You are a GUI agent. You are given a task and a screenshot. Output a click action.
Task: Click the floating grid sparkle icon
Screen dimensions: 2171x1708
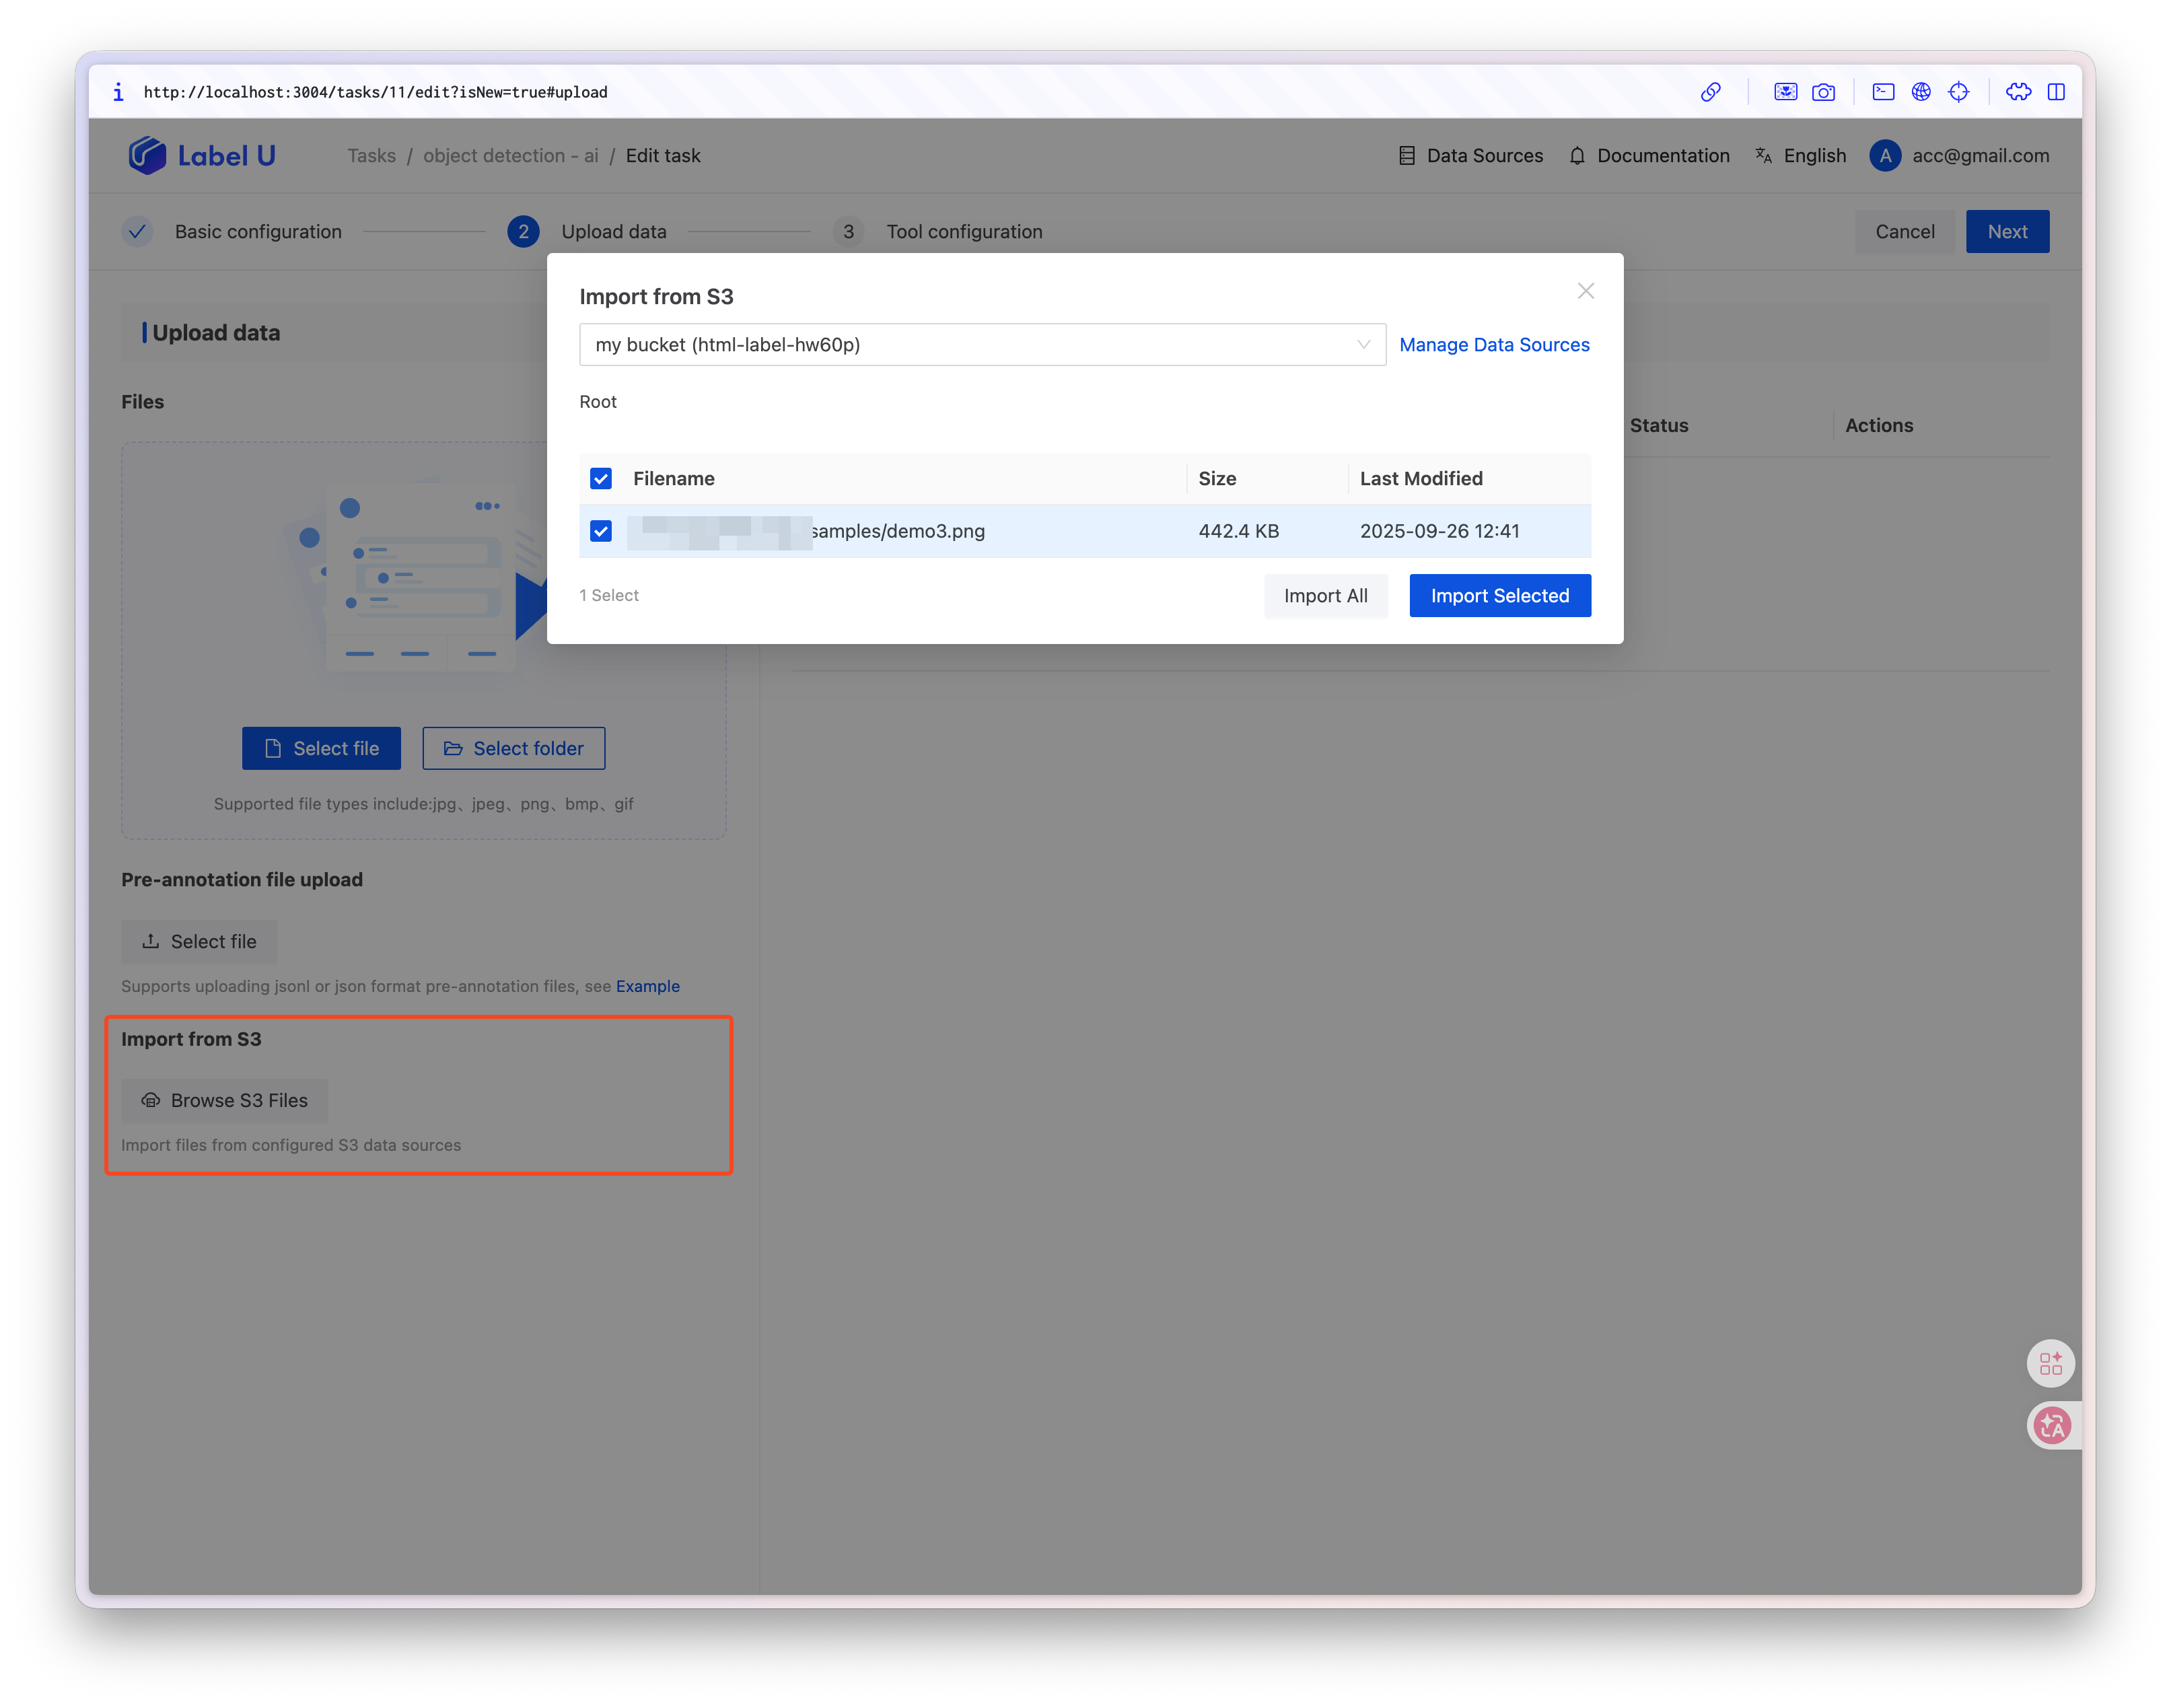[2050, 1363]
